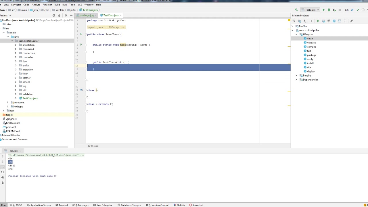Open Maven settings wrench icon
The image size is (368, 207).
click(x=351, y=21)
